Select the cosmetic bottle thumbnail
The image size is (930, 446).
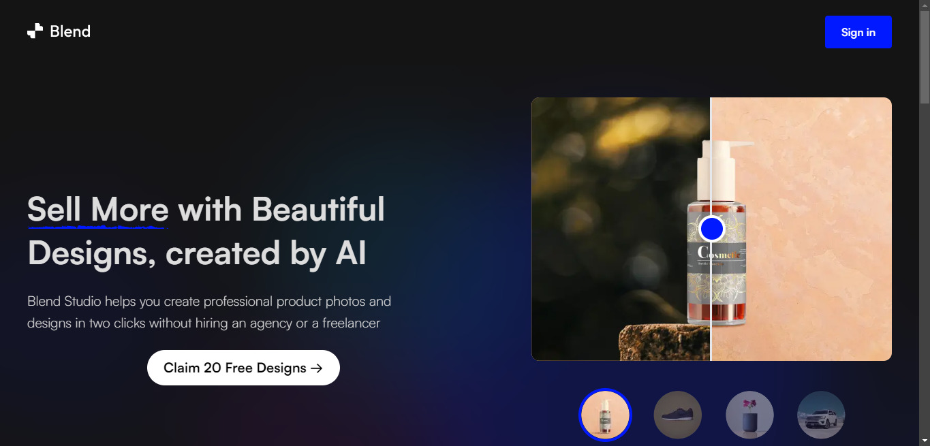click(605, 415)
